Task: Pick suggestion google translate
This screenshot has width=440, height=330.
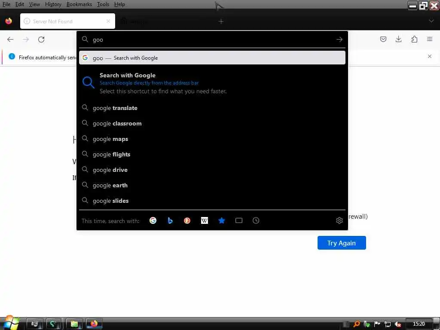Action: point(212,108)
